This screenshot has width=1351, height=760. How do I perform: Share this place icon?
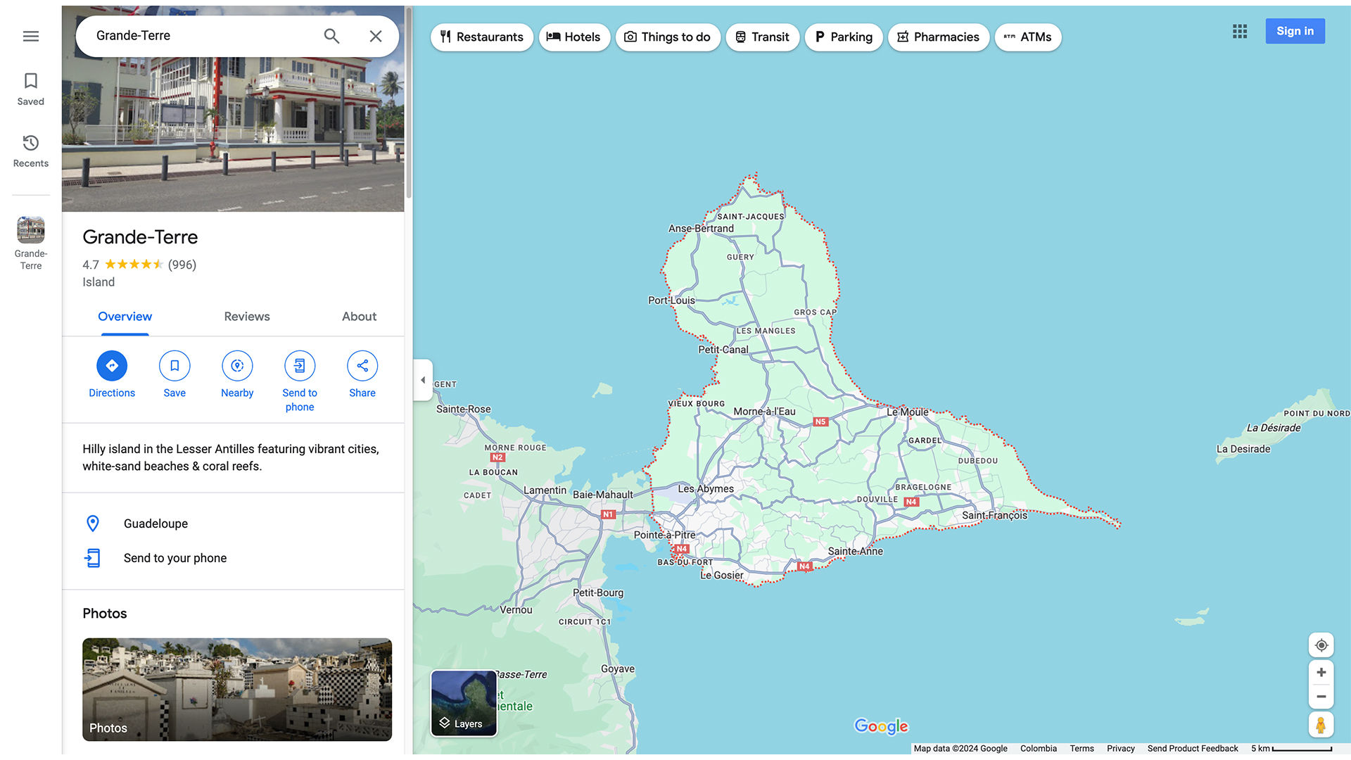[x=362, y=366]
